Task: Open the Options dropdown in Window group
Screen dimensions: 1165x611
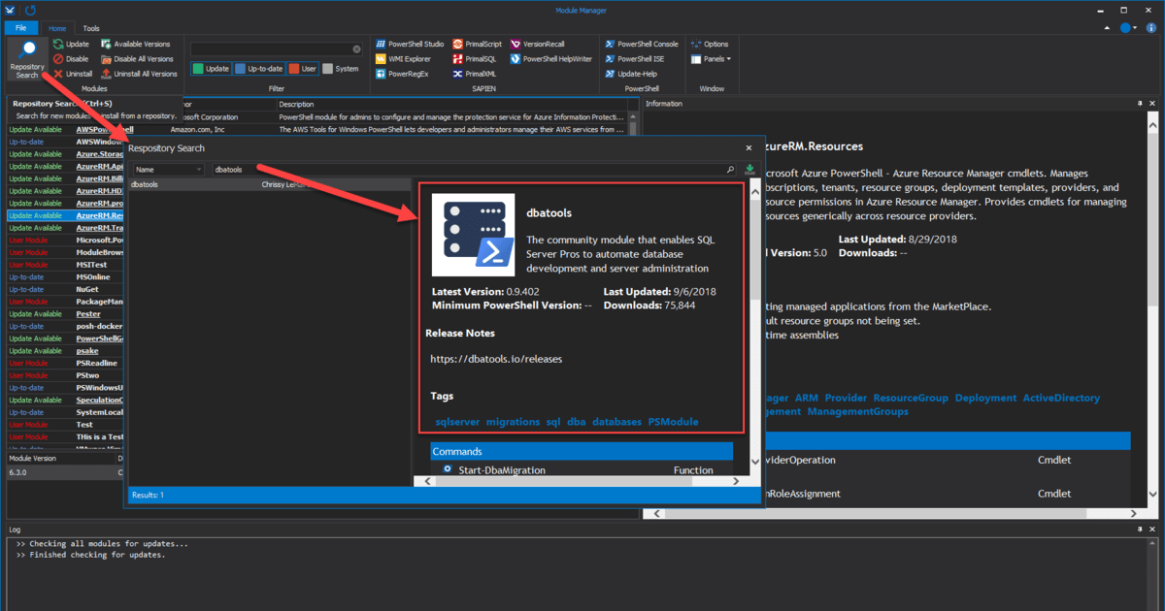Action: tap(716, 44)
